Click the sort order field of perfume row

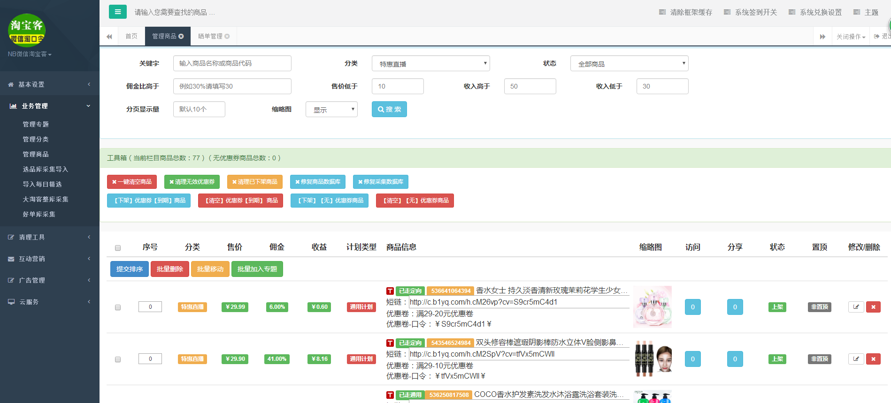click(x=150, y=307)
